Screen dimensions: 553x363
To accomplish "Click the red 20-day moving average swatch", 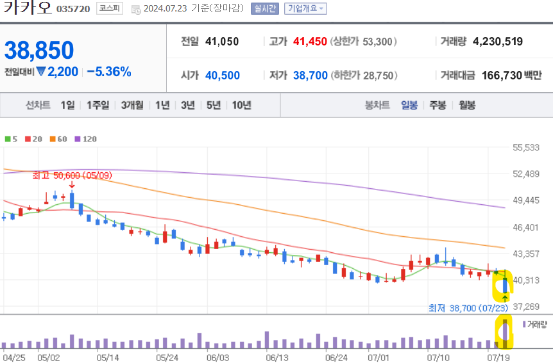I will (28, 139).
